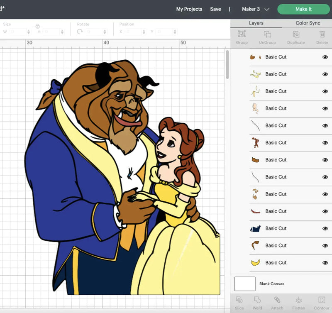Click the UnGroup icon
The image size is (332, 313).
click(267, 35)
